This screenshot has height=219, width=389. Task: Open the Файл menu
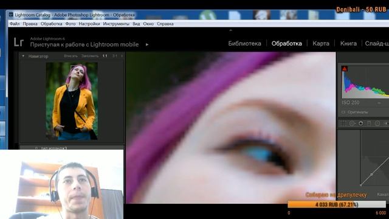click(15, 24)
